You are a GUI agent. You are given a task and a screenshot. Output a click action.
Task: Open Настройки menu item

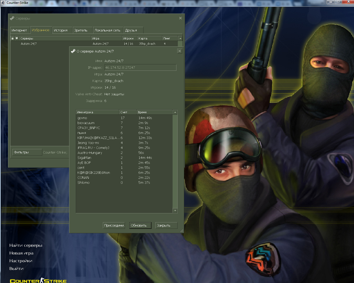pyautogui.click(x=21, y=261)
